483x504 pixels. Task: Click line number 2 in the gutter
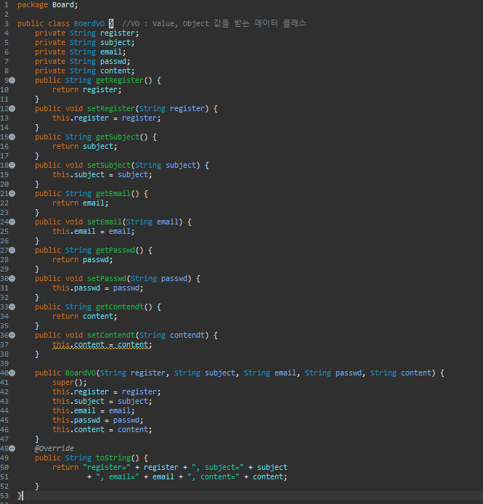click(x=7, y=15)
